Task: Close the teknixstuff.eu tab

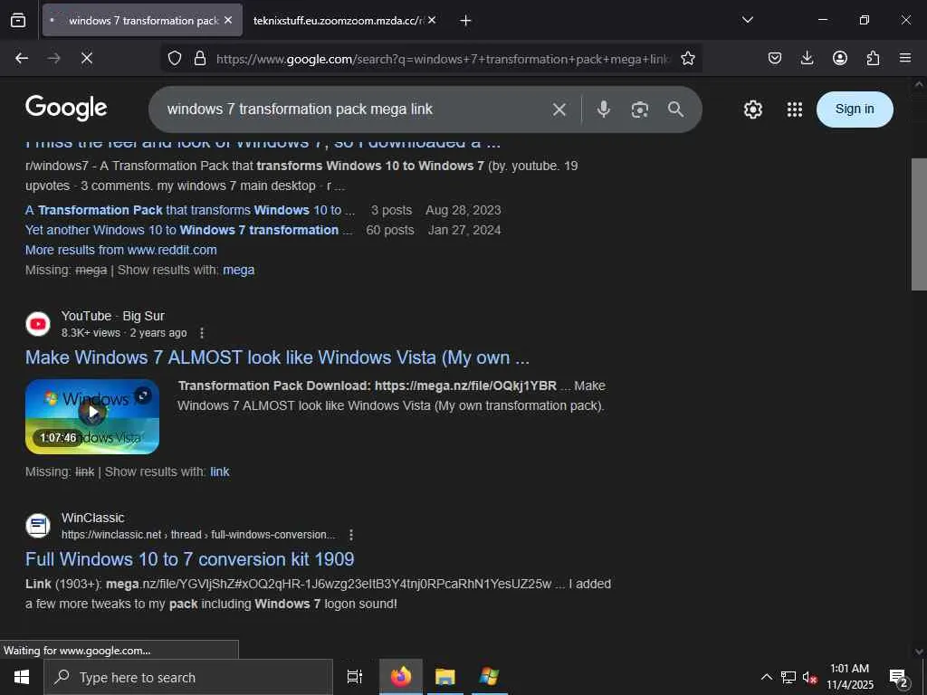Action: pyautogui.click(x=432, y=20)
